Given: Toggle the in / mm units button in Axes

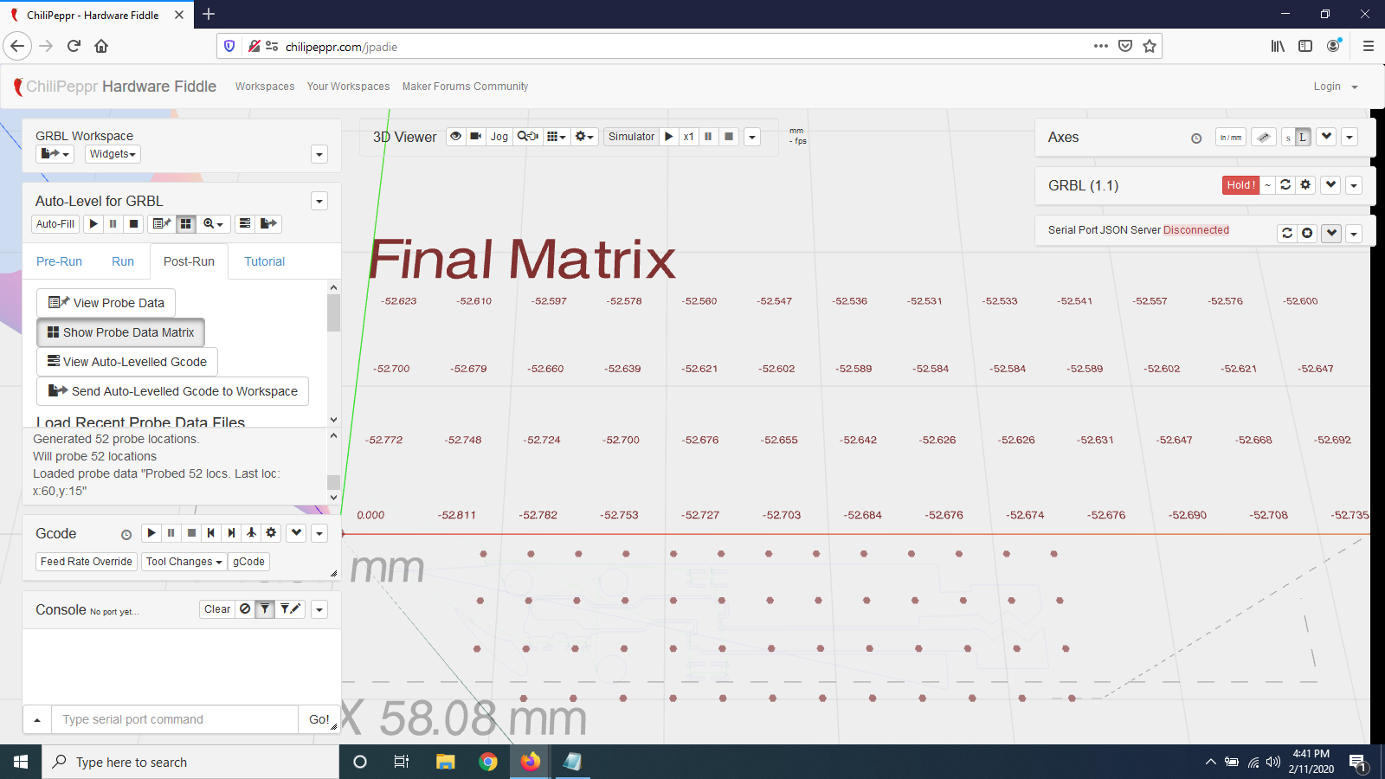Looking at the screenshot, I should 1231,137.
